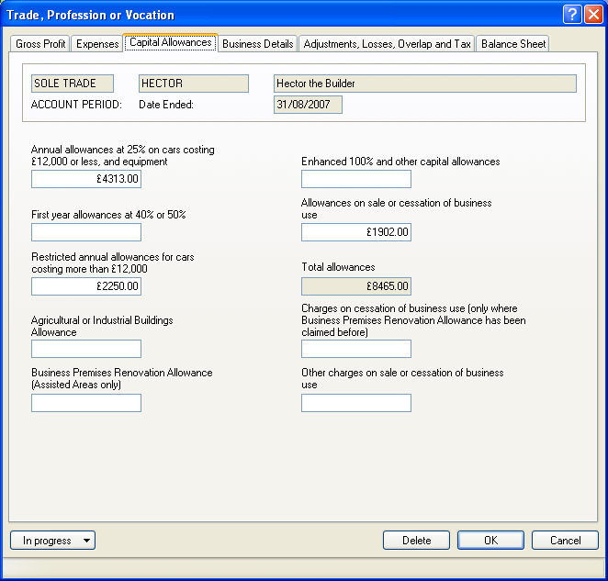Switch to the Balance Sheet tab
This screenshot has width=608, height=581.
click(512, 44)
